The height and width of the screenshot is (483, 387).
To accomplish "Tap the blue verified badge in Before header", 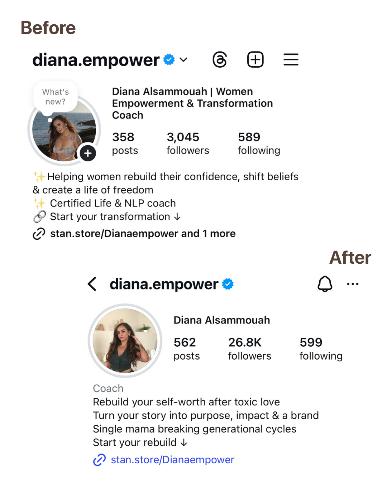I will [x=169, y=59].
